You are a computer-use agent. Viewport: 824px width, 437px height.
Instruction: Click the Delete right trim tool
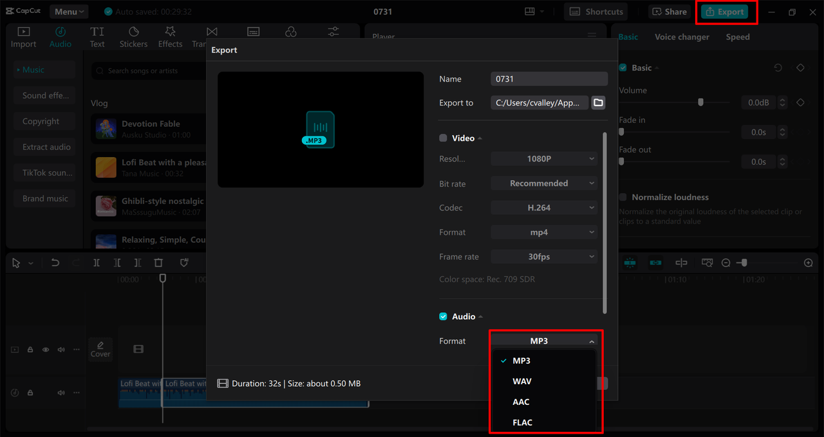tap(138, 263)
